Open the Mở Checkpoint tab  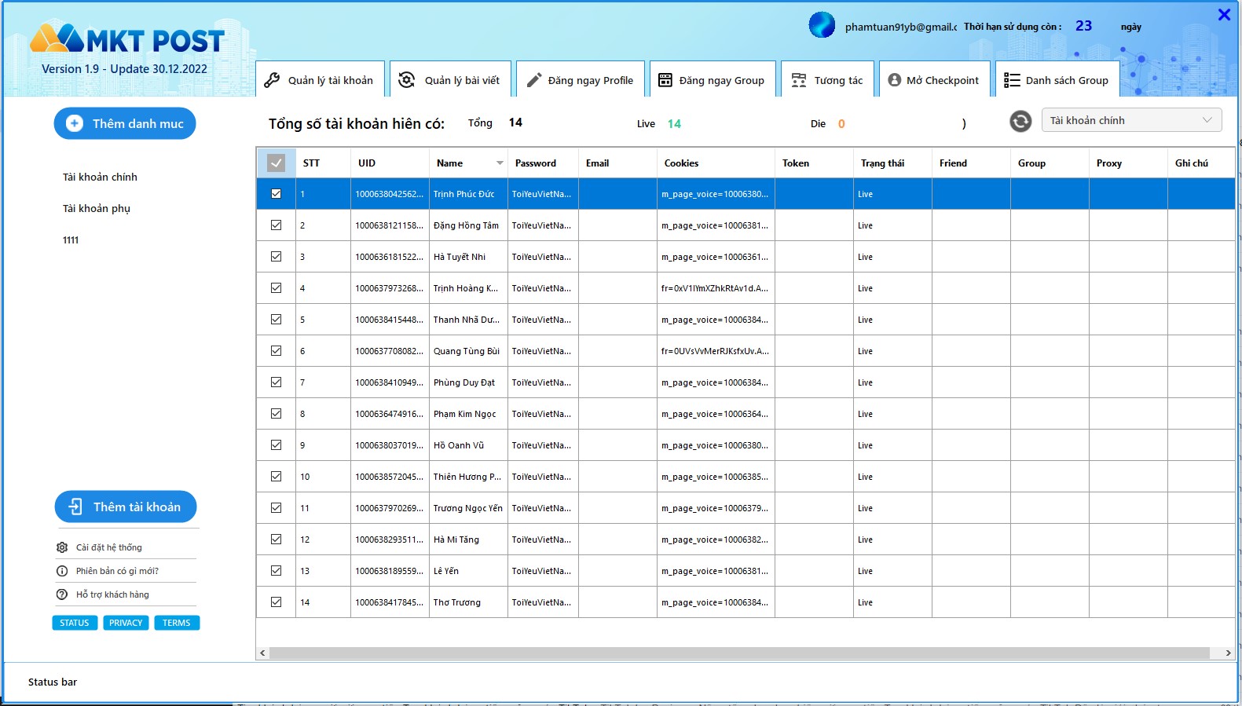(933, 79)
